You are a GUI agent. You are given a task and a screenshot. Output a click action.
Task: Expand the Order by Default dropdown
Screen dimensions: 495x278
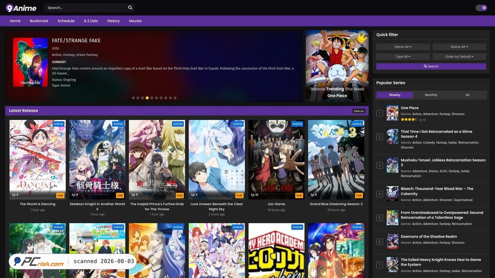click(x=459, y=57)
